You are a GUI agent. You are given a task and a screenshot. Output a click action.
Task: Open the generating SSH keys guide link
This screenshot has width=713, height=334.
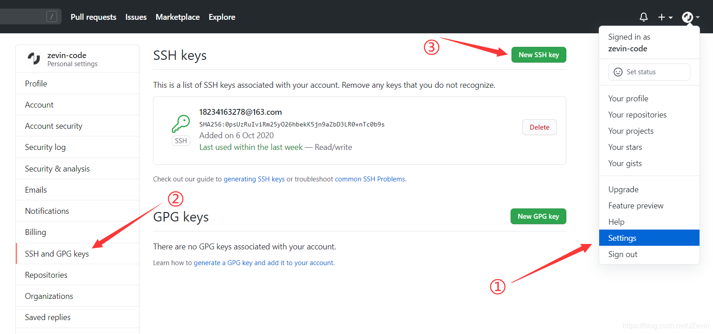(254, 179)
